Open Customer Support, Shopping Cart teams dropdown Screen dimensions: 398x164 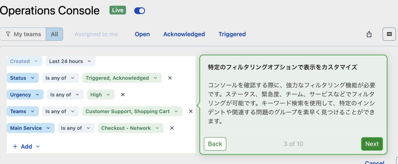point(132,111)
